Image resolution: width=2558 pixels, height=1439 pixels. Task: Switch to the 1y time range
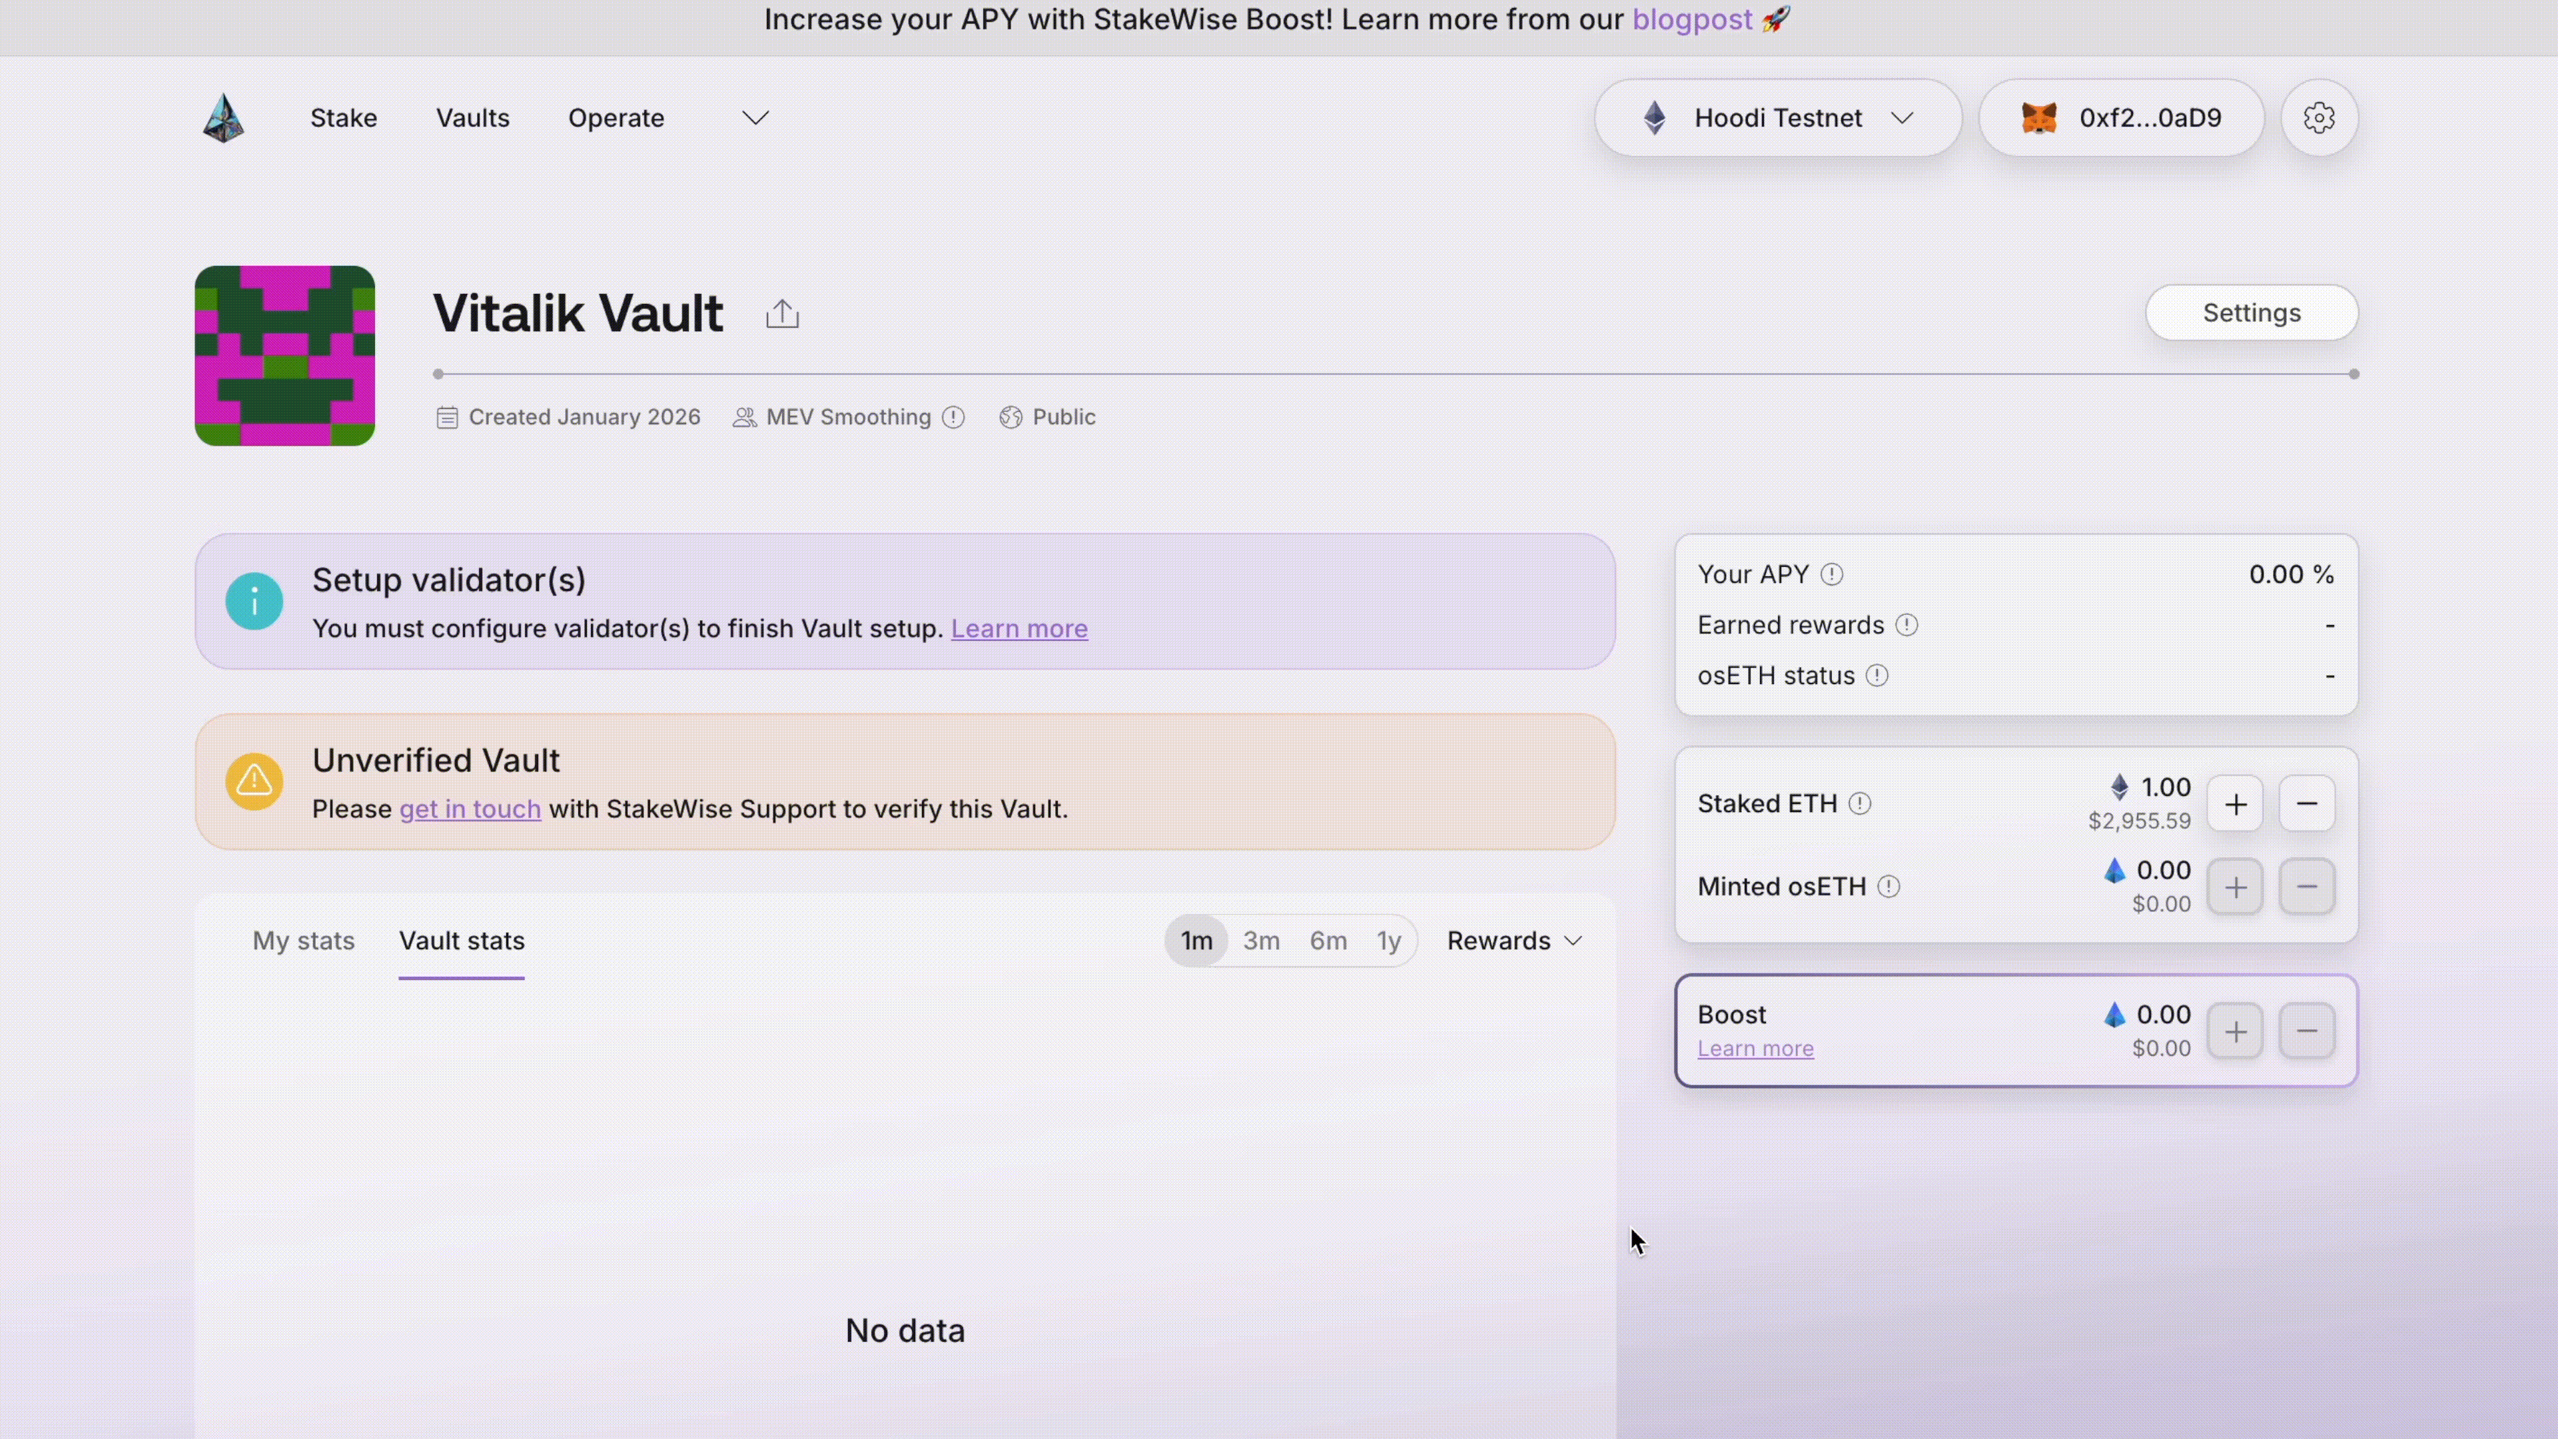[x=1389, y=941]
